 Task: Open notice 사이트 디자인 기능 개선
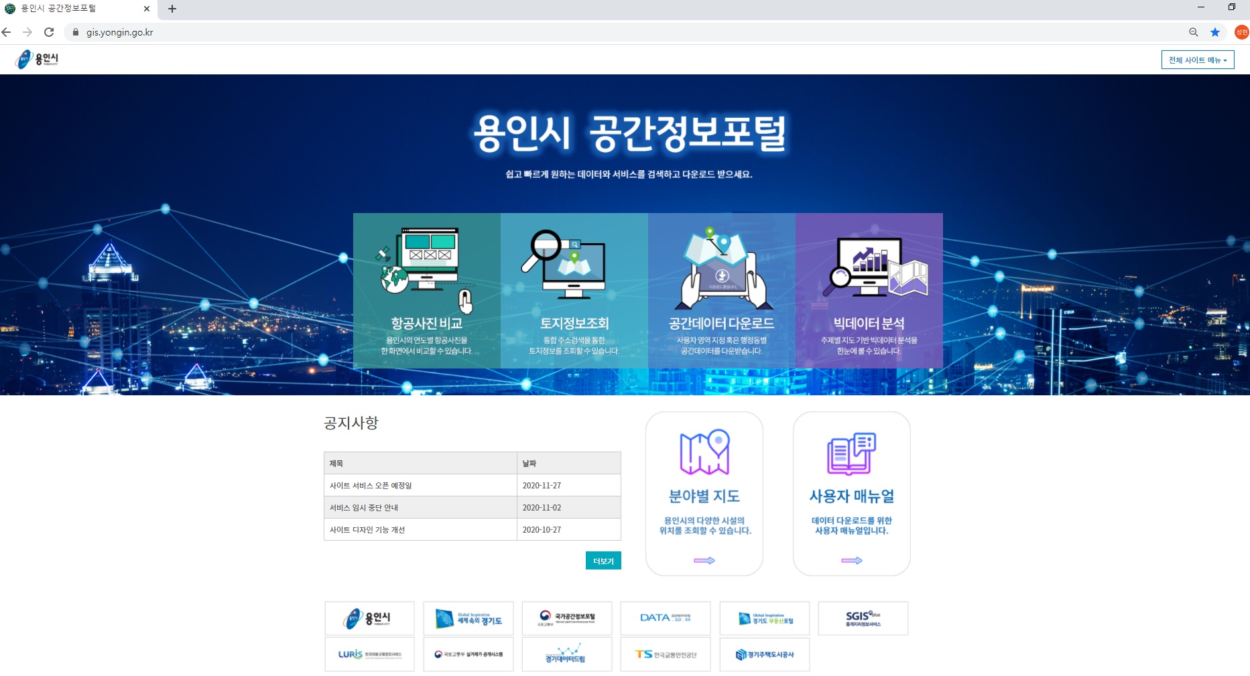pyautogui.click(x=367, y=530)
